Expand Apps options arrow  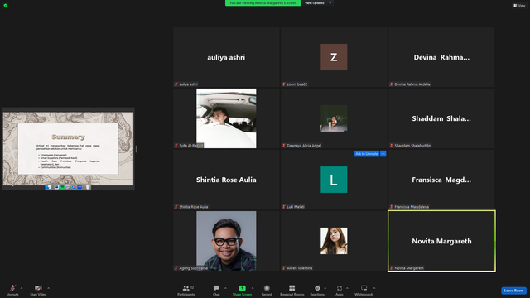pos(347,288)
